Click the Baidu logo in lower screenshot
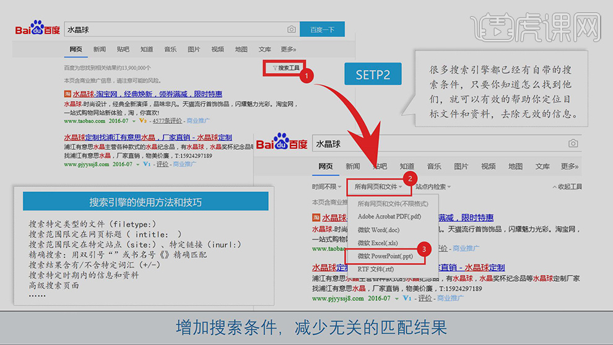 click(282, 142)
